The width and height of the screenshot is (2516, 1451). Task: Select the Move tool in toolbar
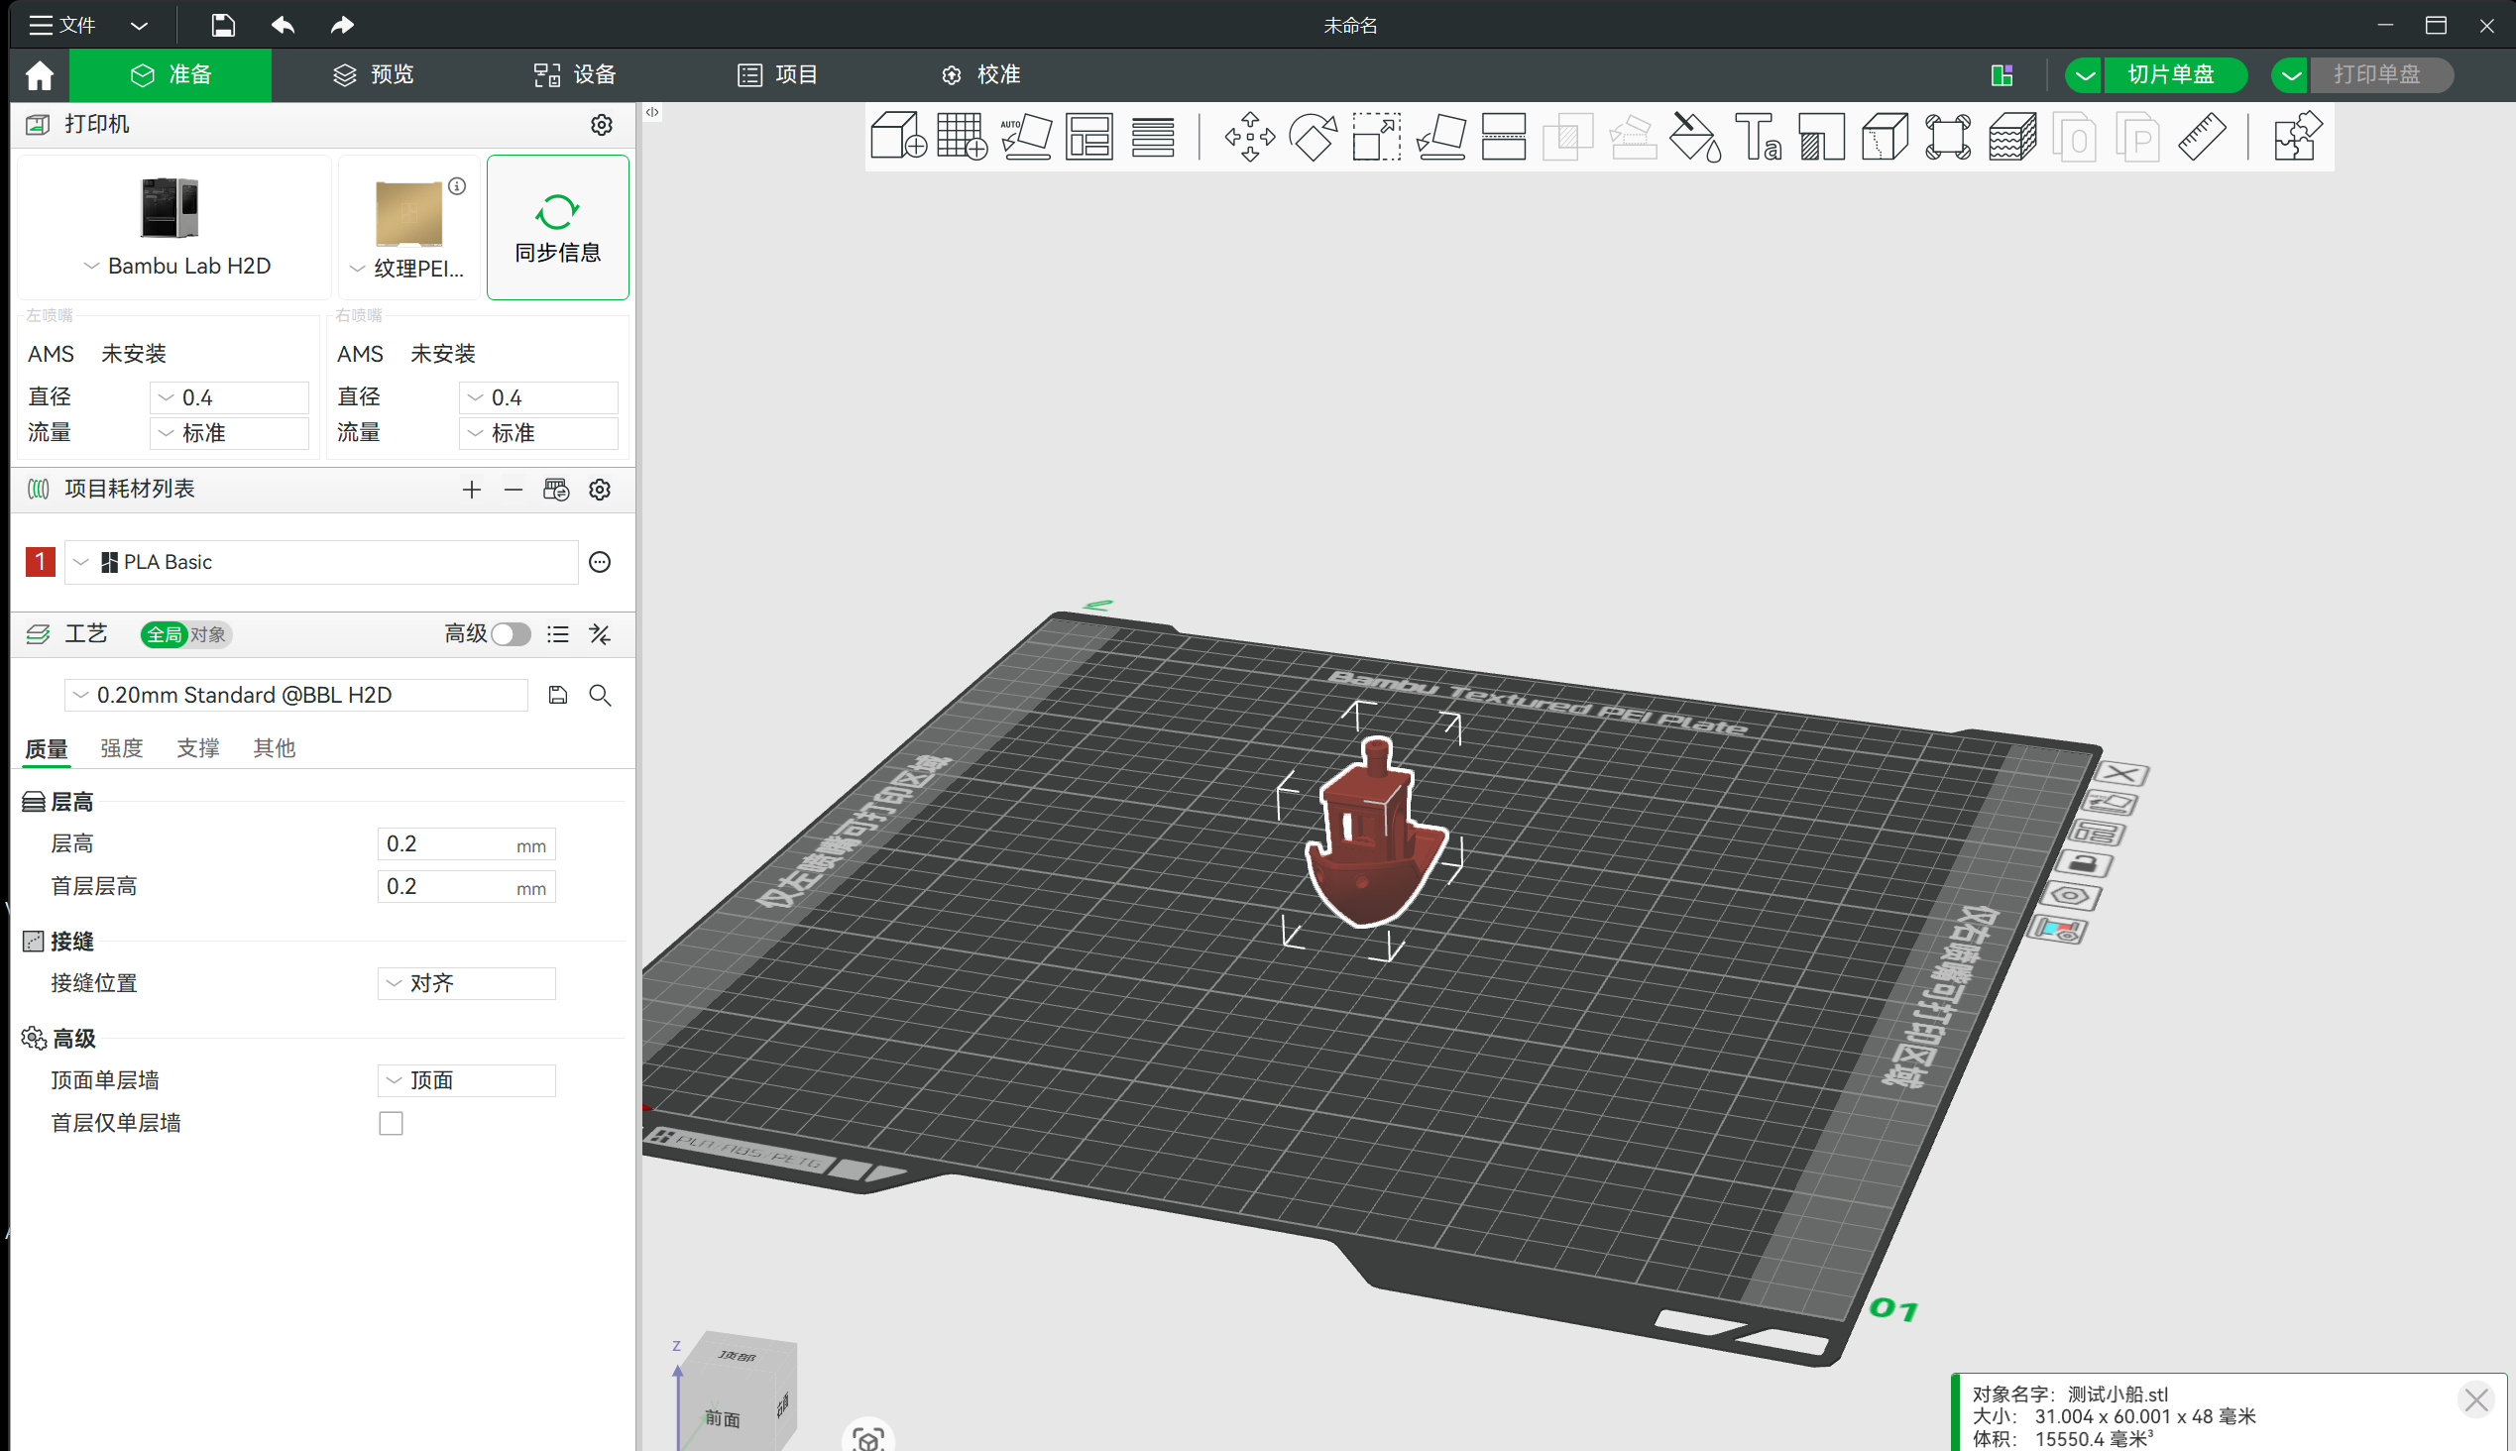click(1249, 137)
